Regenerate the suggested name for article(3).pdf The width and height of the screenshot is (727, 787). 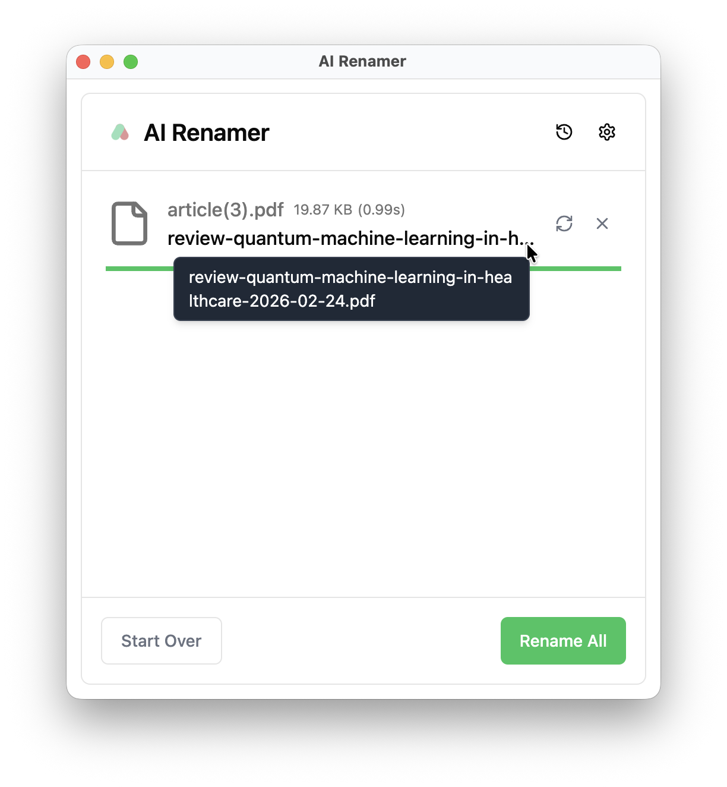(x=564, y=223)
